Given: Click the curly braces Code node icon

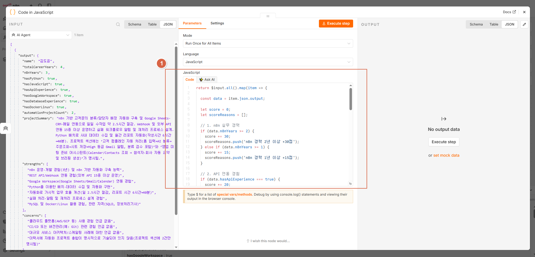Looking at the screenshot, I should point(13,12).
